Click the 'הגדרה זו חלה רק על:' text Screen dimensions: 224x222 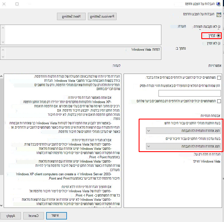(207, 154)
